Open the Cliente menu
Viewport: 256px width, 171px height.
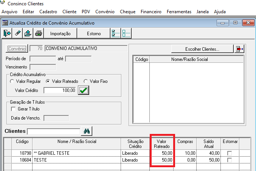(69, 12)
